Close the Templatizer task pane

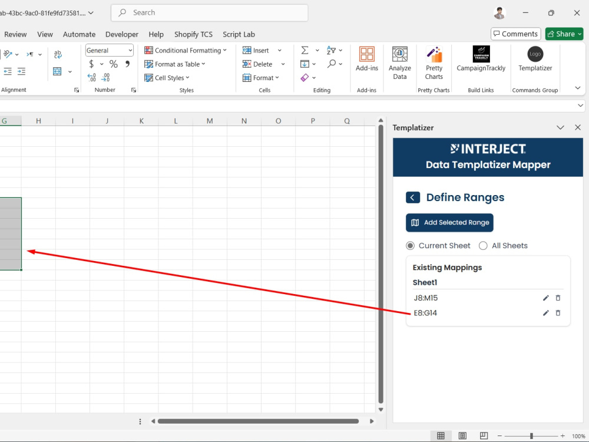[578, 128]
